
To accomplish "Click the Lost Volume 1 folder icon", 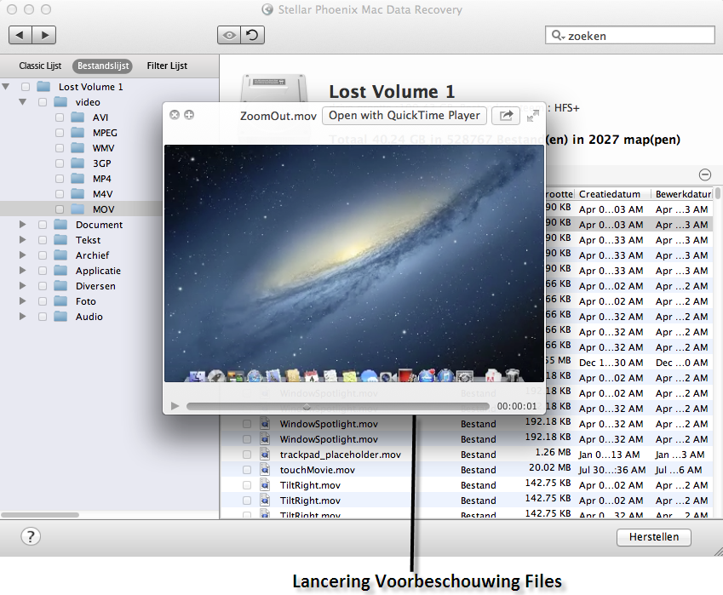I will tap(43, 87).
